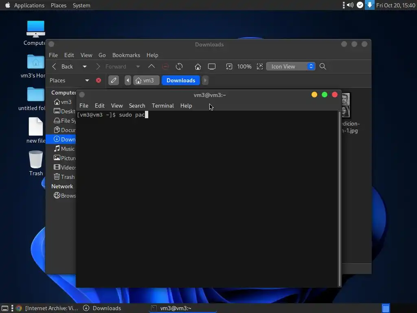
Task: Click the zoom out icon before 100%
Action: click(x=229, y=66)
